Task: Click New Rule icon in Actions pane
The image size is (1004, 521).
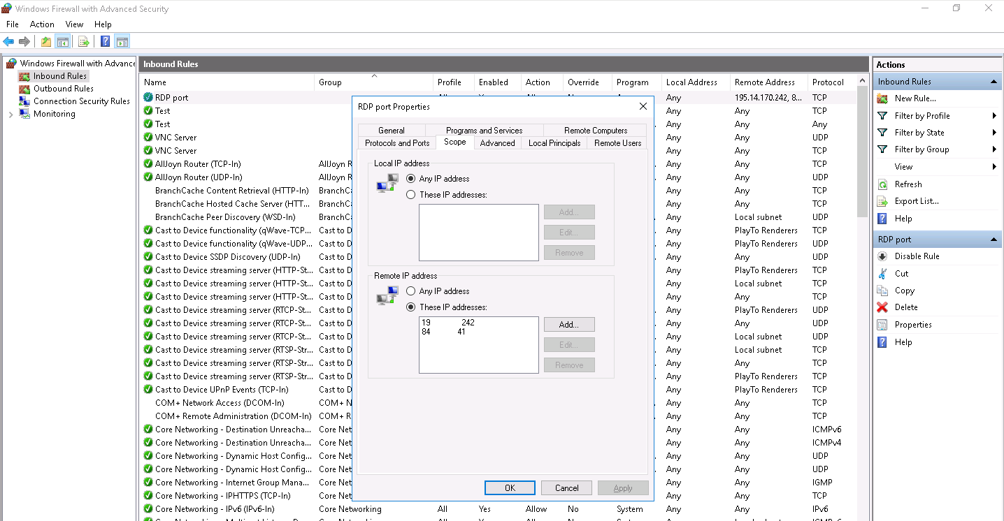Action: 882,98
